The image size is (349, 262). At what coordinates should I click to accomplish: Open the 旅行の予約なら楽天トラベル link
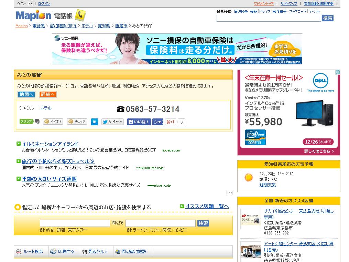click(x=58, y=161)
